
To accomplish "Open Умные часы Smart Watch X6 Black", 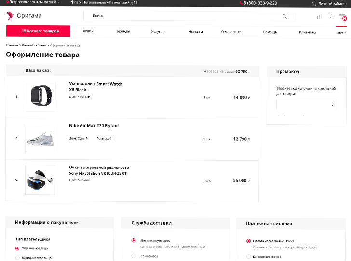I will [x=96, y=87].
